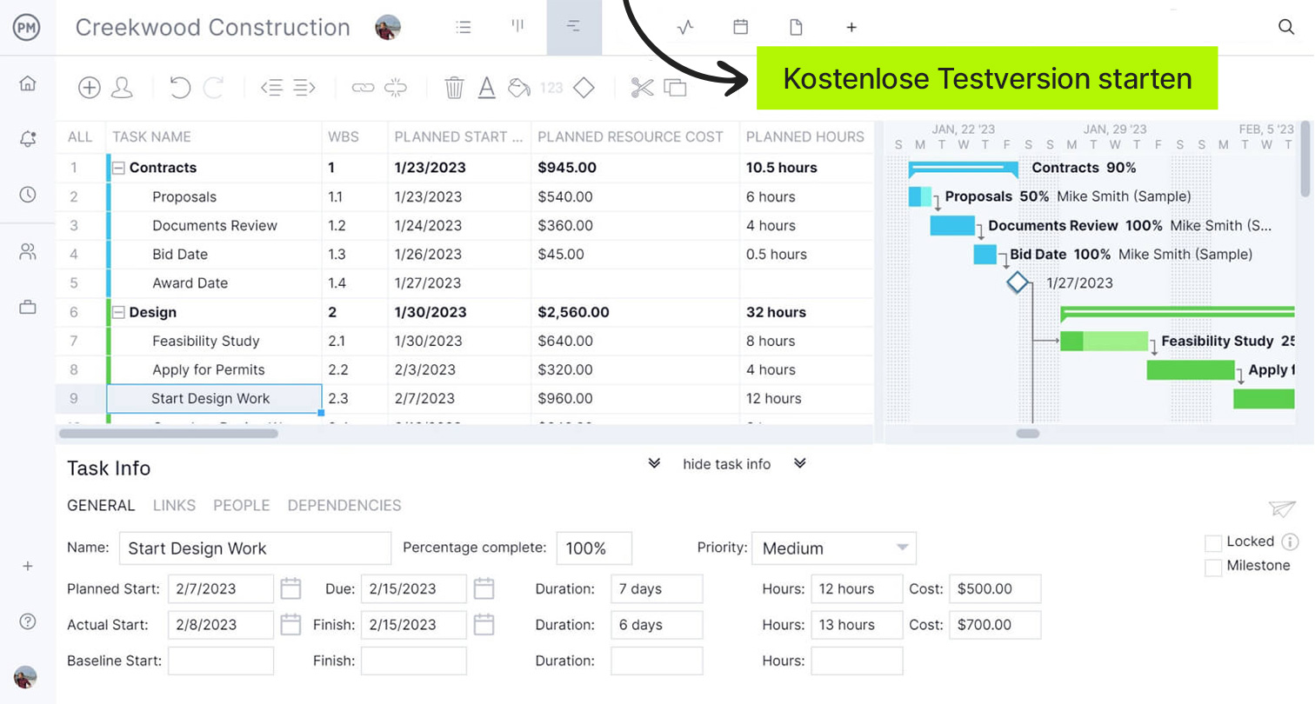
Task: Click the Award Date milestone diamond in Gantt
Action: point(1018,282)
